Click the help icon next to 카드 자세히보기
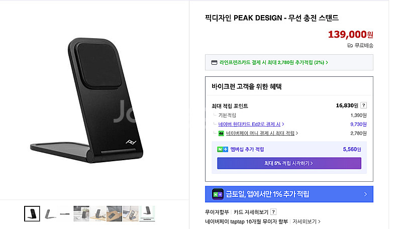The width and height of the screenshot is (402, 229). (273, 212)
